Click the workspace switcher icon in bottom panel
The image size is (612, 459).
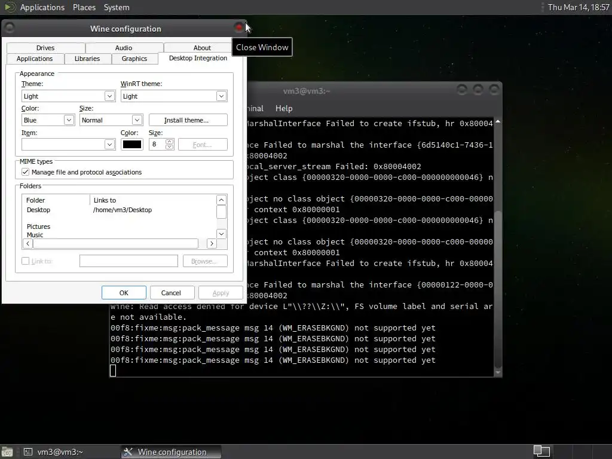coord(541,451)
